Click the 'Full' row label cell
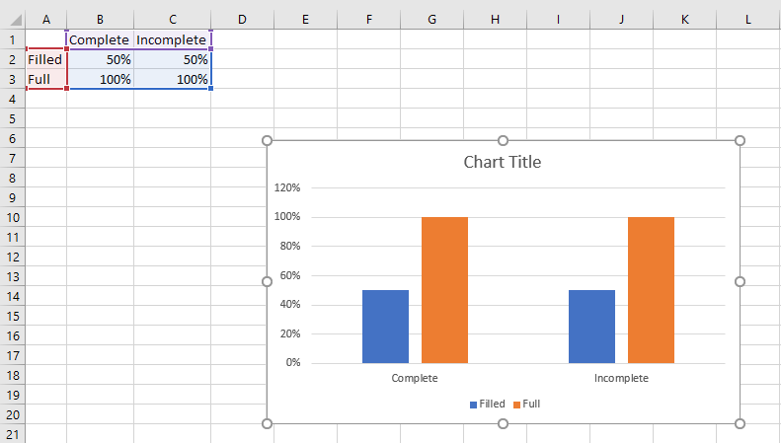Image resolution: width=781 pixels, height=443 pixels. tap(45, 79)
